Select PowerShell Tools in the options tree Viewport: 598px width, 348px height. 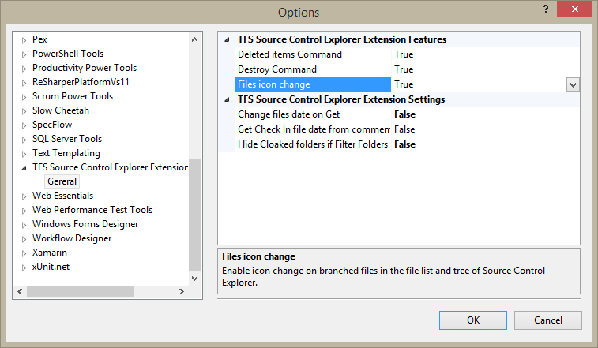pyautogui.click(x=68, y=54)
